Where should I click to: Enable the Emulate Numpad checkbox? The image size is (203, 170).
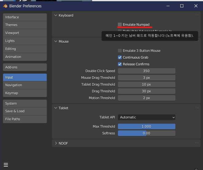click(120, 25)
